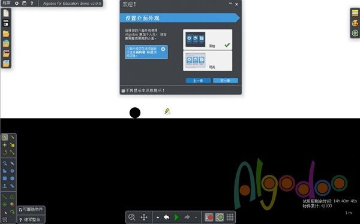
Task: Click the 上一步 previous button
Action: (198, 80)
